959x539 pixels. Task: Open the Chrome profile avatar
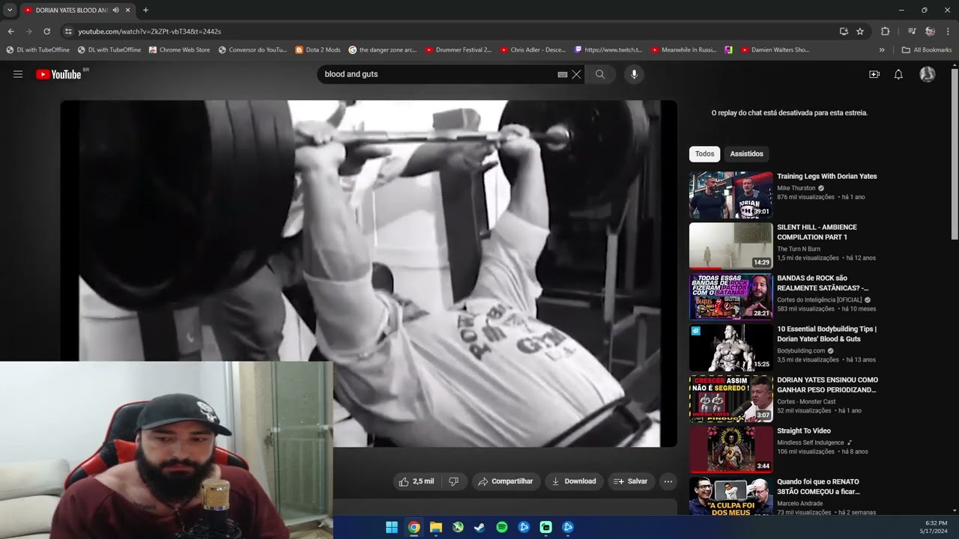point(930,31)
